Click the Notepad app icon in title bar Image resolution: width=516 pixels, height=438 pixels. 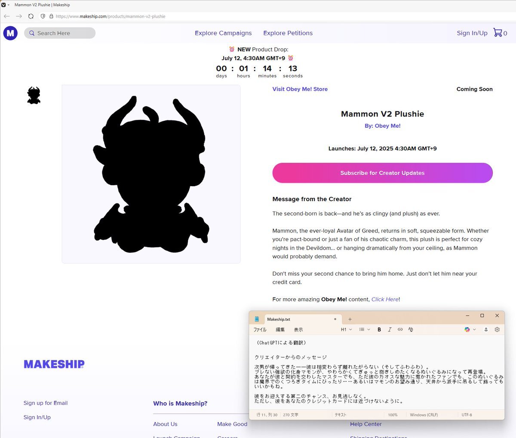[x=257, y=319]
